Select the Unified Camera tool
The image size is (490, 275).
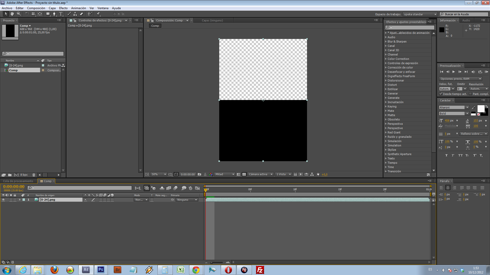(x=33, y=14)
